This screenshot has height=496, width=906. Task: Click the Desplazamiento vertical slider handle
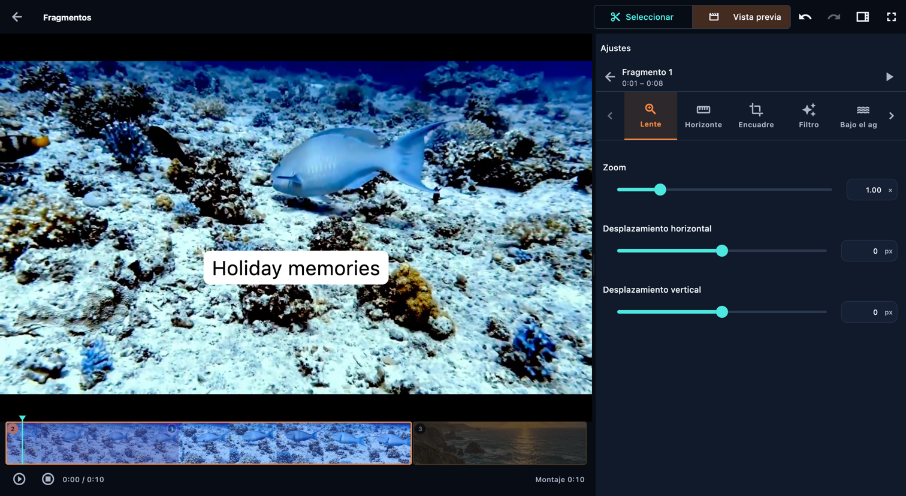tap(722, 312)
